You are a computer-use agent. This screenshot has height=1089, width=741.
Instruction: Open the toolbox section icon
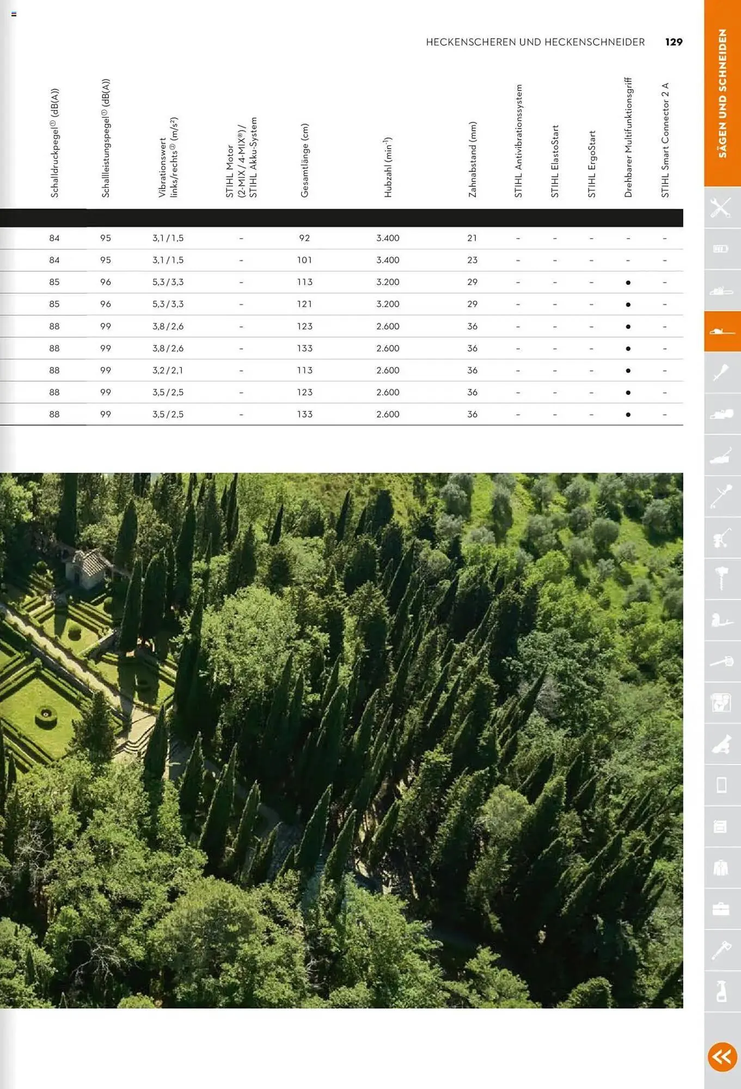click(x=722, y=909)
